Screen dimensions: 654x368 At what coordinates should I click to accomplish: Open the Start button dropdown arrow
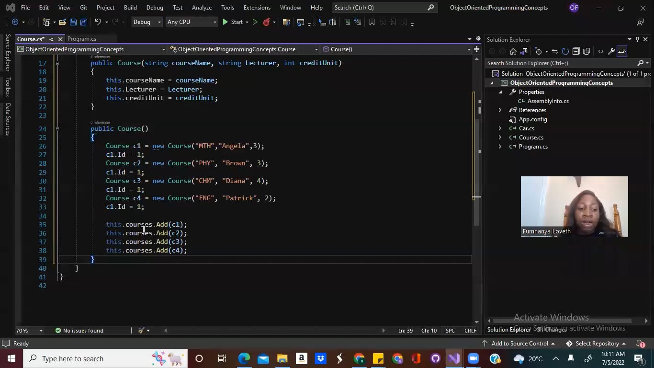[x=247, y=22]
